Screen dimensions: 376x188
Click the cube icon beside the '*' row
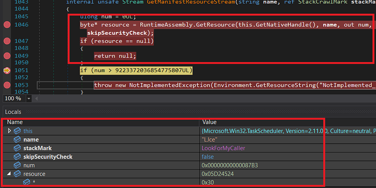[x=27, y=182]
